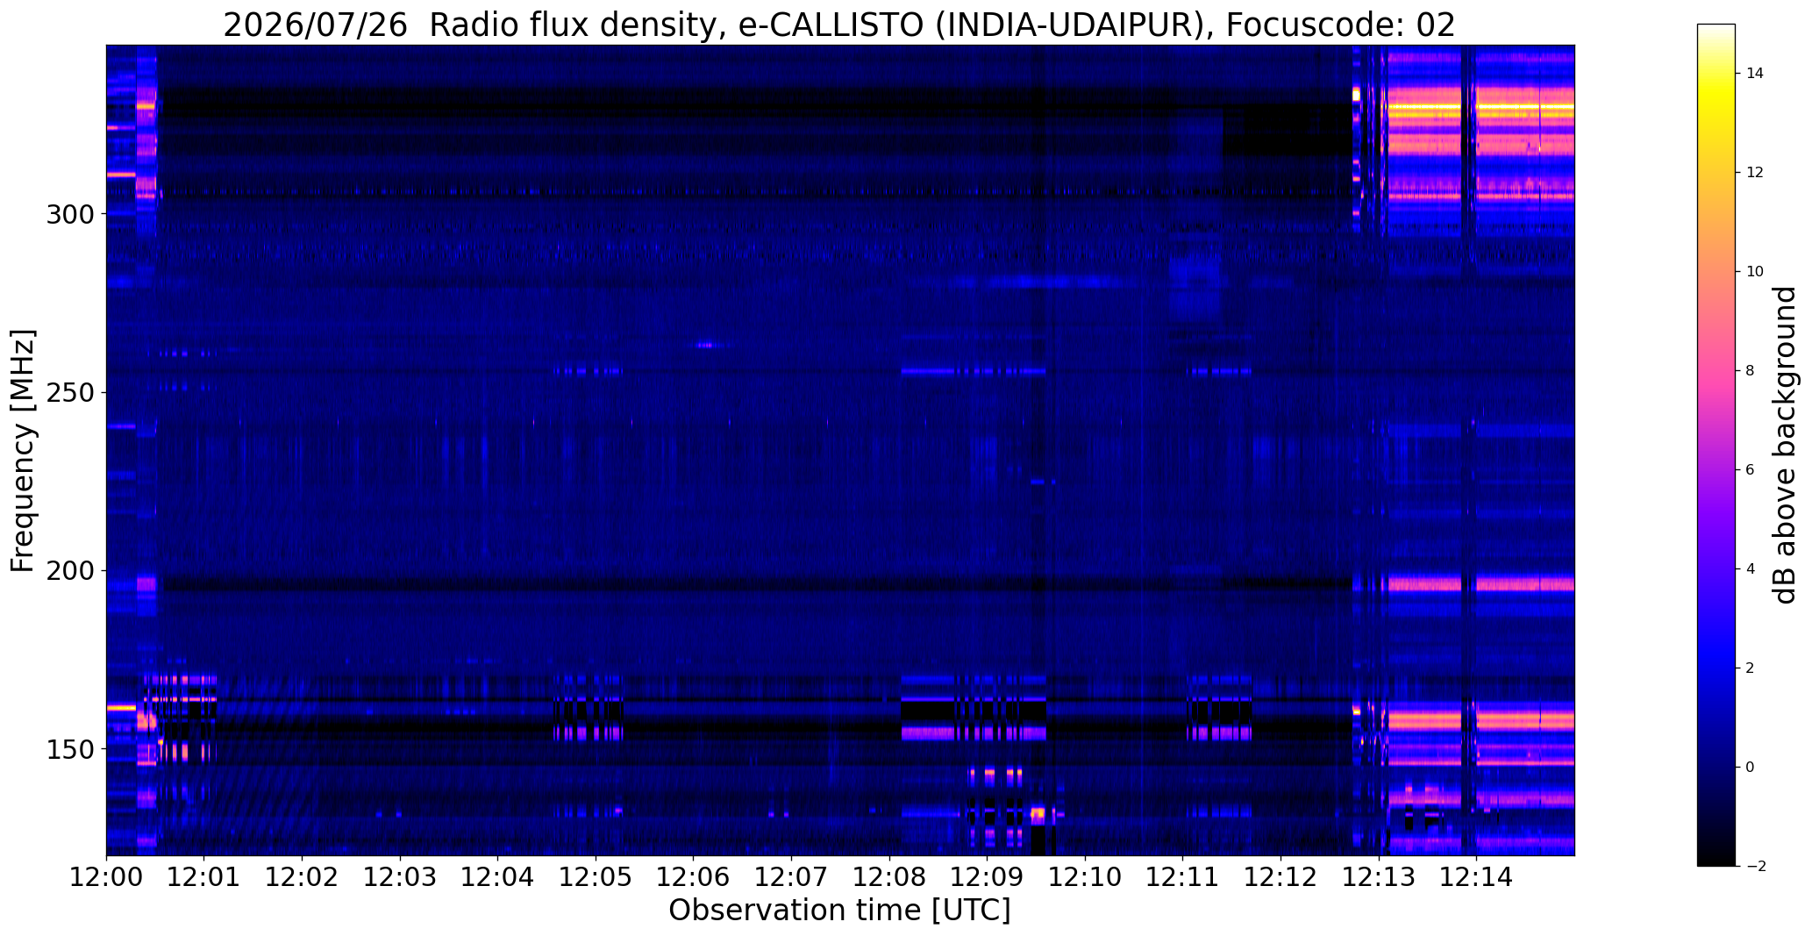Click the Frequency [MHz] axis label
Viewport: 1812px width, 936px height.
click(x=23, y=450)
